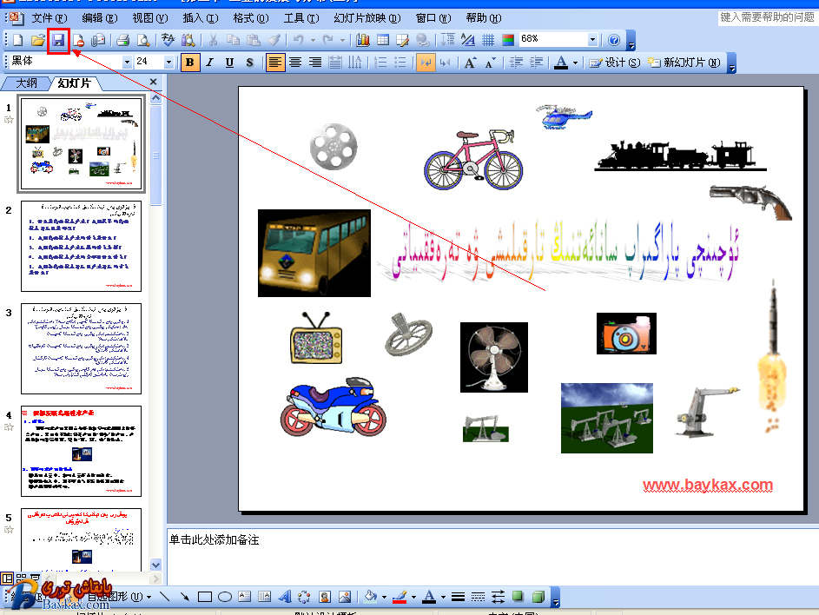
Task: Apply drawing toolbar fill color bucket
Action: click(x=370, y=597)
